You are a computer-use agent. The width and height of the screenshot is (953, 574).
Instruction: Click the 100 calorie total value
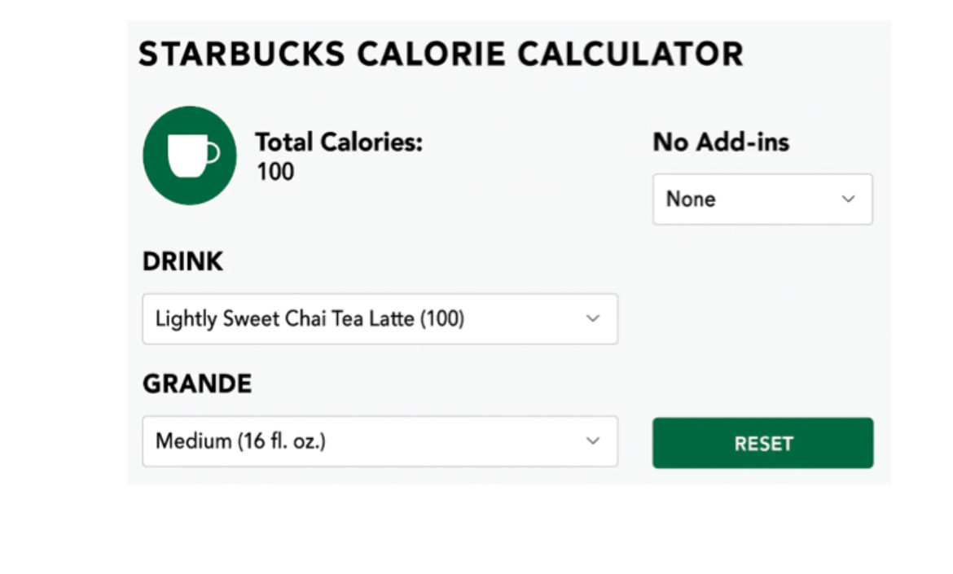pos(275,173)
